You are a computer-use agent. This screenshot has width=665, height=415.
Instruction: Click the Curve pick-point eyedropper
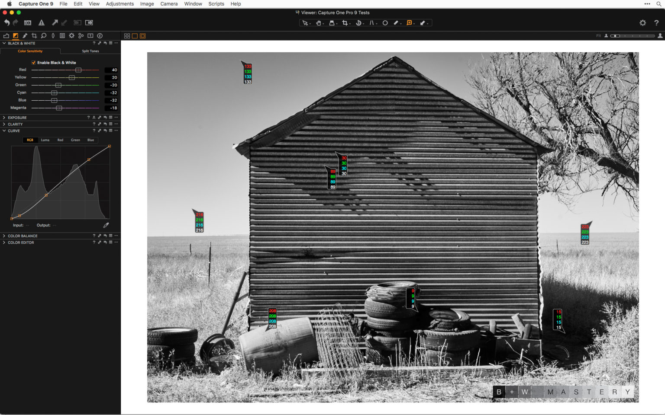click(x=106, y=225)
